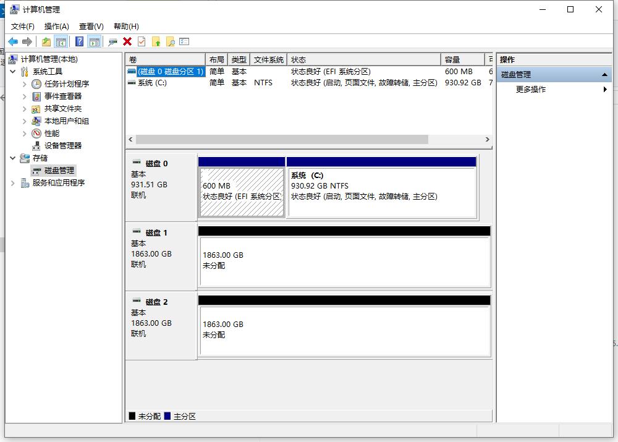Click the Connect/refresh disk toolbar icon
Viewport: 618px width, 442px height.
(x=112, y=41)
